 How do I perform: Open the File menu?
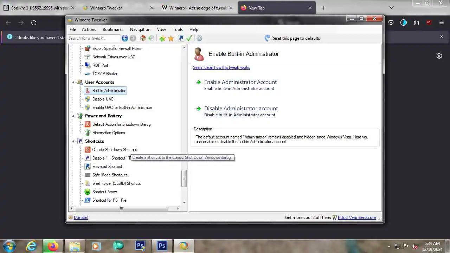[x=73, y=30]
